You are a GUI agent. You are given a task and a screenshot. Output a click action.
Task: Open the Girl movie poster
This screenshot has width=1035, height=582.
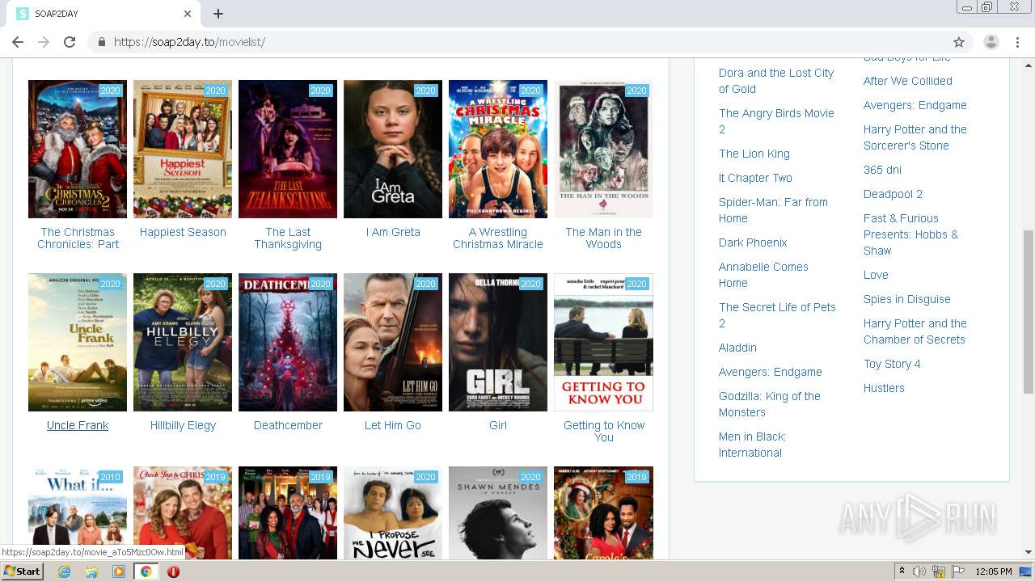coord(498,342)
